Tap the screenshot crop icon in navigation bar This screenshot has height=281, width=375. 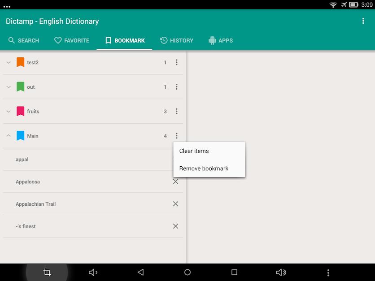(x=47, y=272)
